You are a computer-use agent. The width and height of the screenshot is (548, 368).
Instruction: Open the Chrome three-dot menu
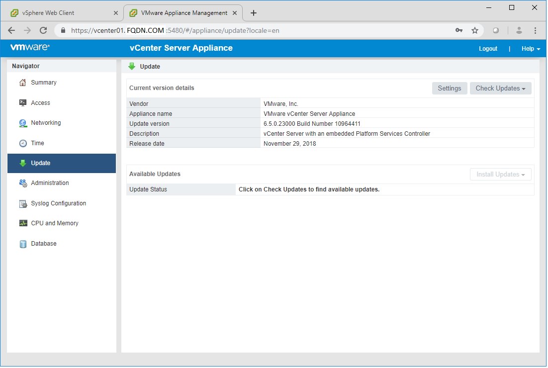pos(536,30)
